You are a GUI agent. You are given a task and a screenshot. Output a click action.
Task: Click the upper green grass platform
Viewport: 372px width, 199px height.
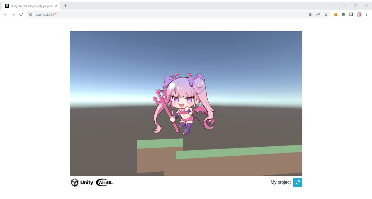160,143
